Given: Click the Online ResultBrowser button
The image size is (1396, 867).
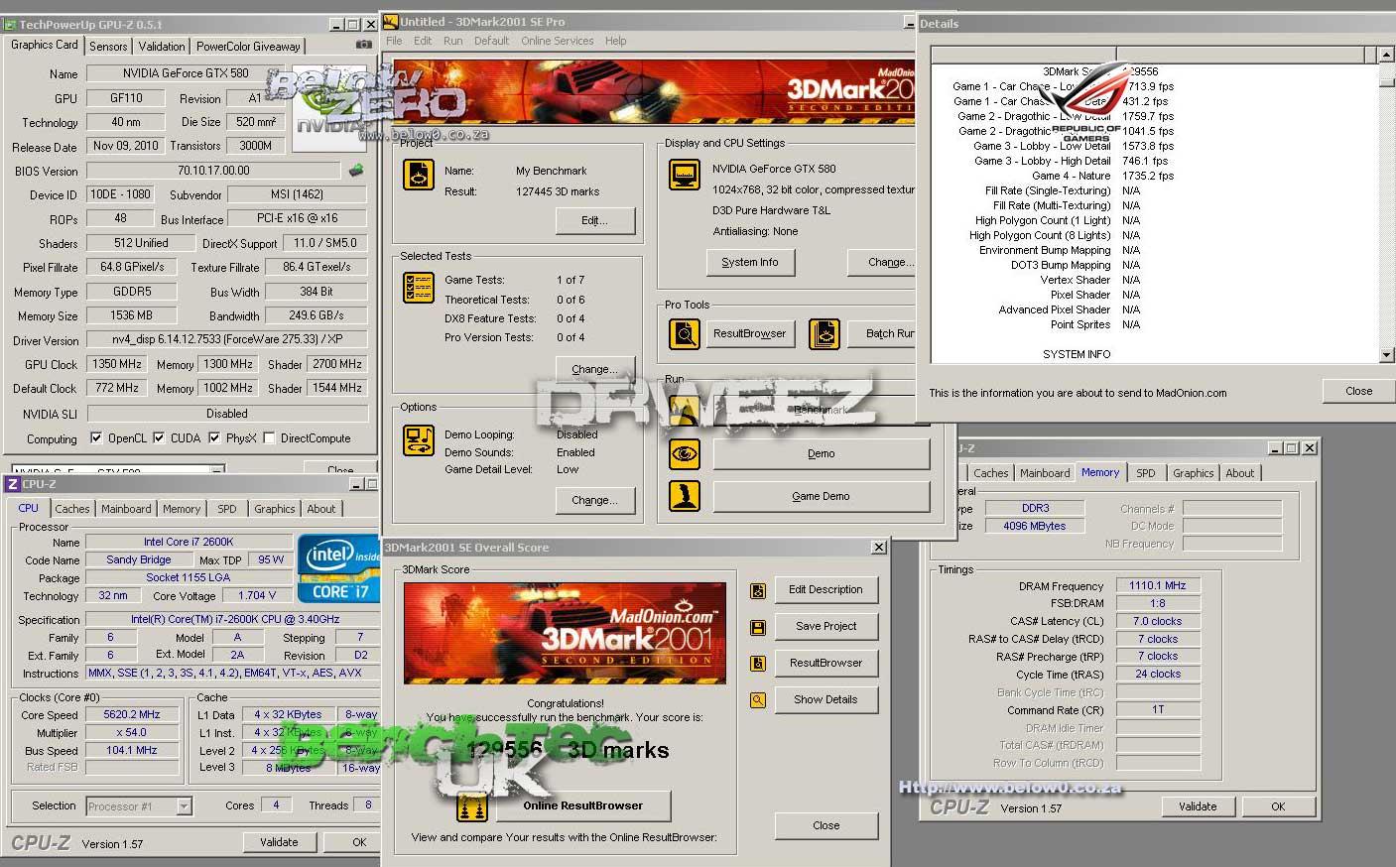Looking at the screenshot, I should pos(582,805).
